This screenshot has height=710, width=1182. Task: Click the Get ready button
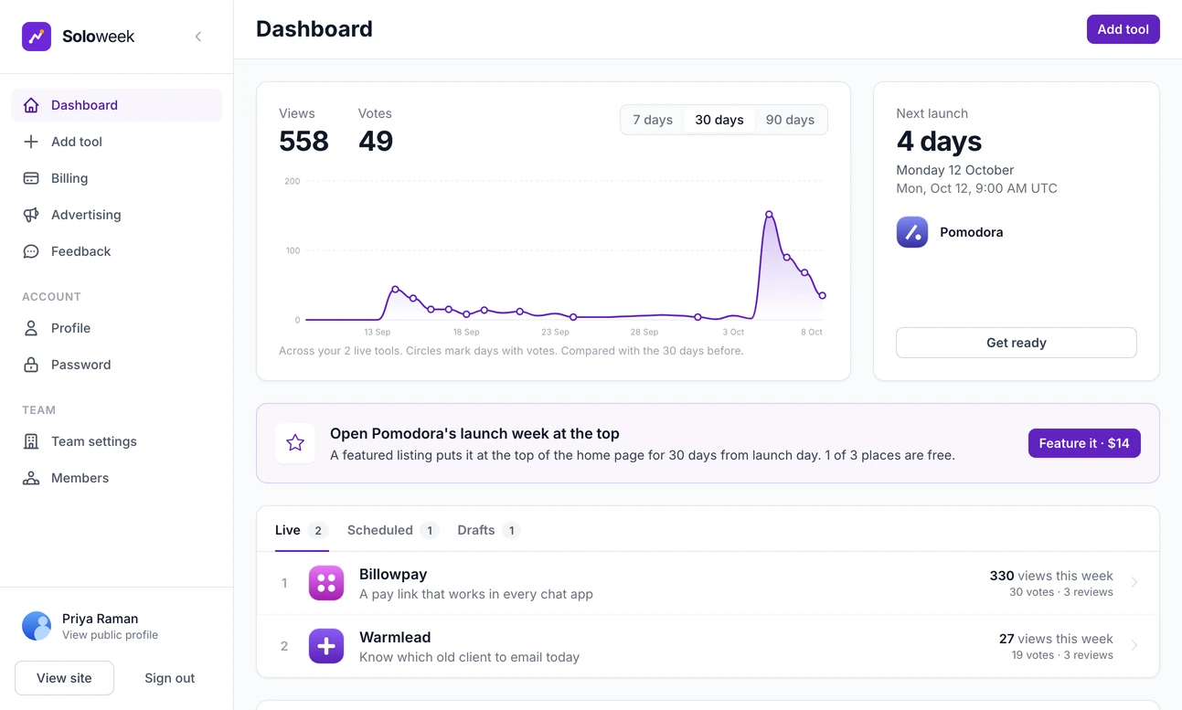click(x=1017, y=343)
